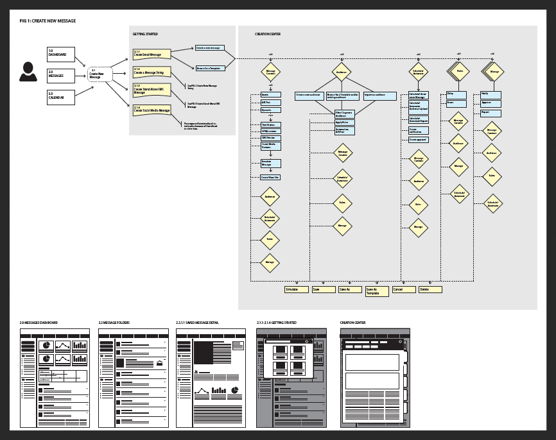Image resolution: width=556 pixels, height=440 pixels.
Task: Click the Browse for a Template box
Action: [x=211, y=68]
